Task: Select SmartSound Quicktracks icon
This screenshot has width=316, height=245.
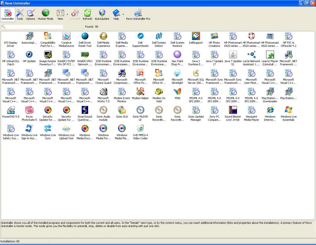Action: (85, 110)
